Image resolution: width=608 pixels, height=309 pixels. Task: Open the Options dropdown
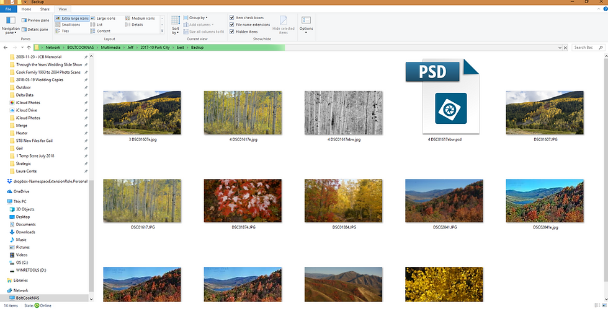click(x=306, y=25)
